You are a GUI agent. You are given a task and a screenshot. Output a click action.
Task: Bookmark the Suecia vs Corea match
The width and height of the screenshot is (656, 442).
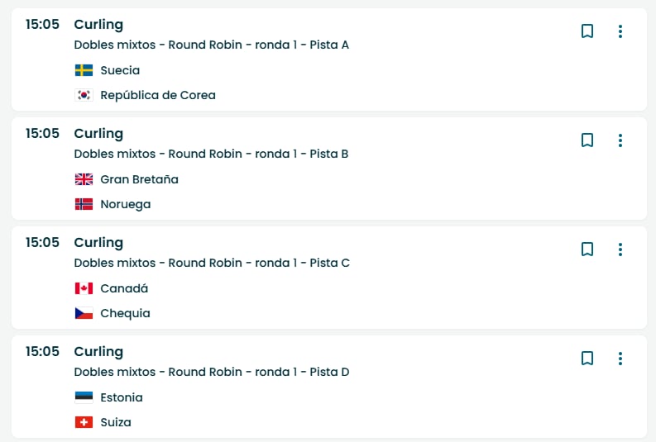pyautogui.click(x=587, y=31)
